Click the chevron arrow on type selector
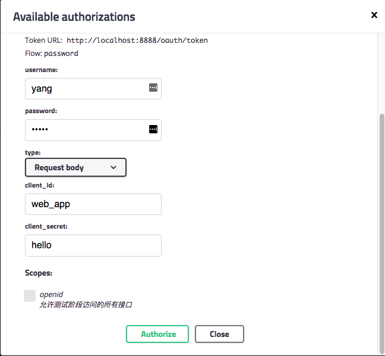 tap(113, 168)
